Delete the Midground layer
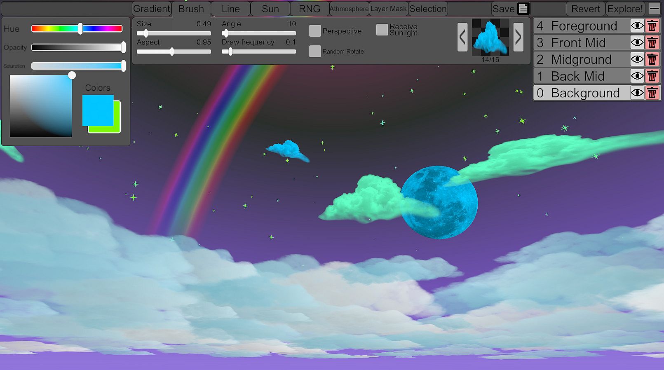The image size is (664, 370). tap(652, 59)
